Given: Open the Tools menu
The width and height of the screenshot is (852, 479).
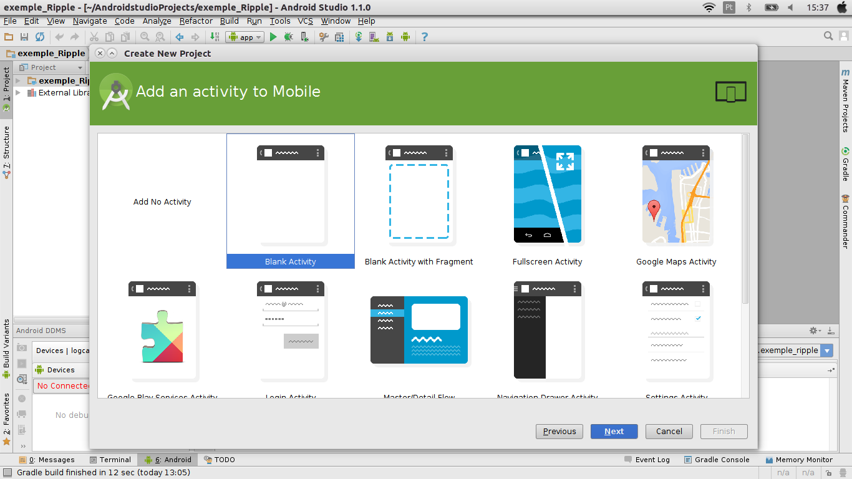Looking at the screenshot, I should [x=280, y=21].
